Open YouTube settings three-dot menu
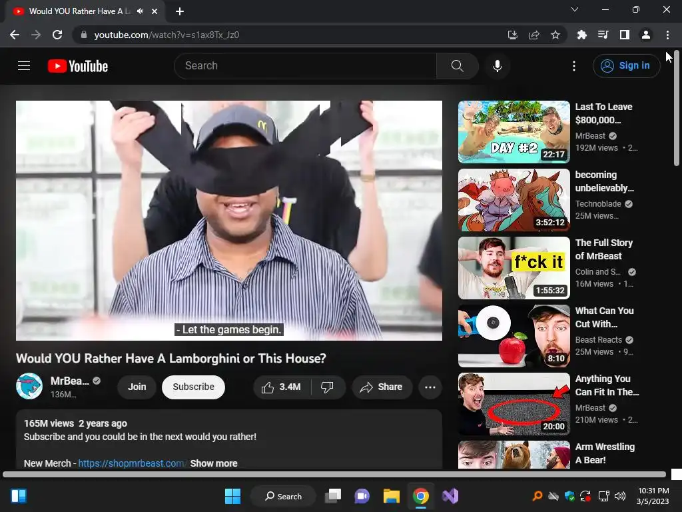Image resolution: width=682 pixels, height=512 pixels. (x=574, y=66)
